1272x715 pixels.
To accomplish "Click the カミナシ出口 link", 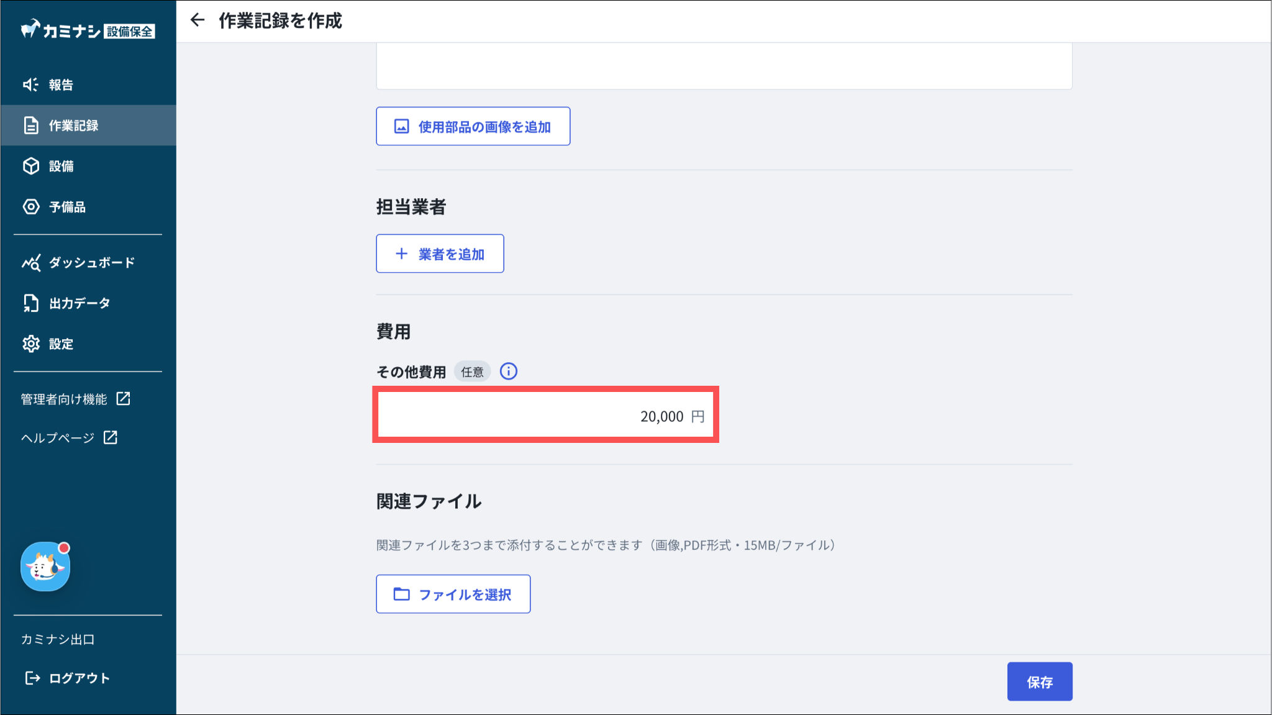I will [x=58, y=639].
